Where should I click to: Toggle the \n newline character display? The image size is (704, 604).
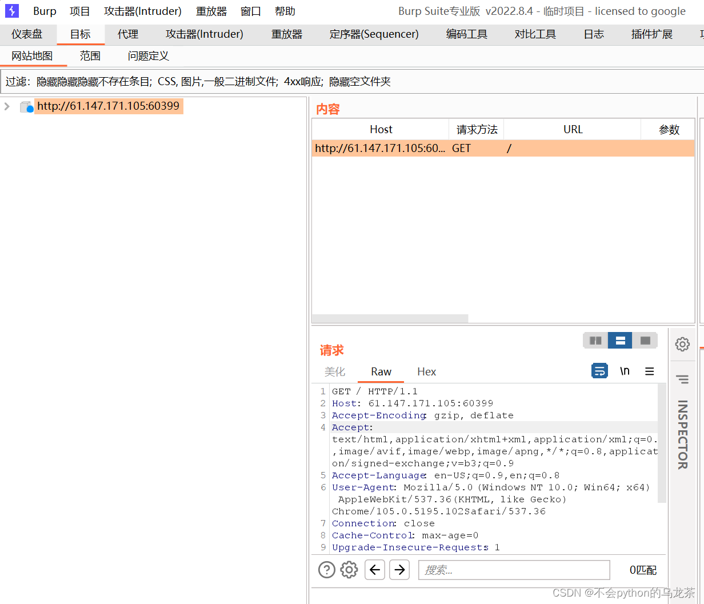point(625,370)
